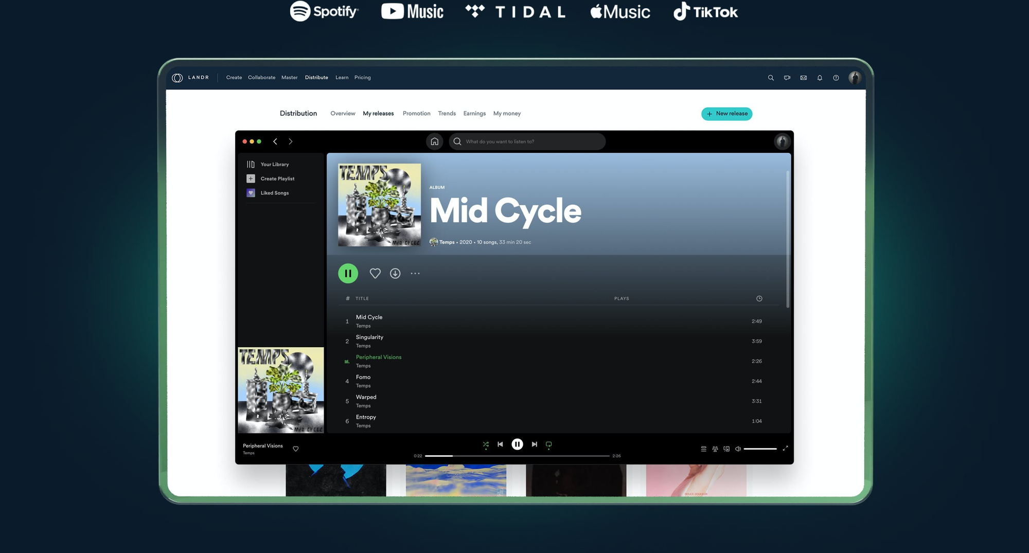Toggle shuffle playback
This screenshot has width=1029, height=553.
[486, 444]
